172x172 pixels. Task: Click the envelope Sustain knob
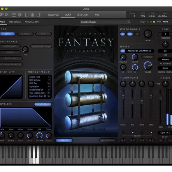point(39,135)
